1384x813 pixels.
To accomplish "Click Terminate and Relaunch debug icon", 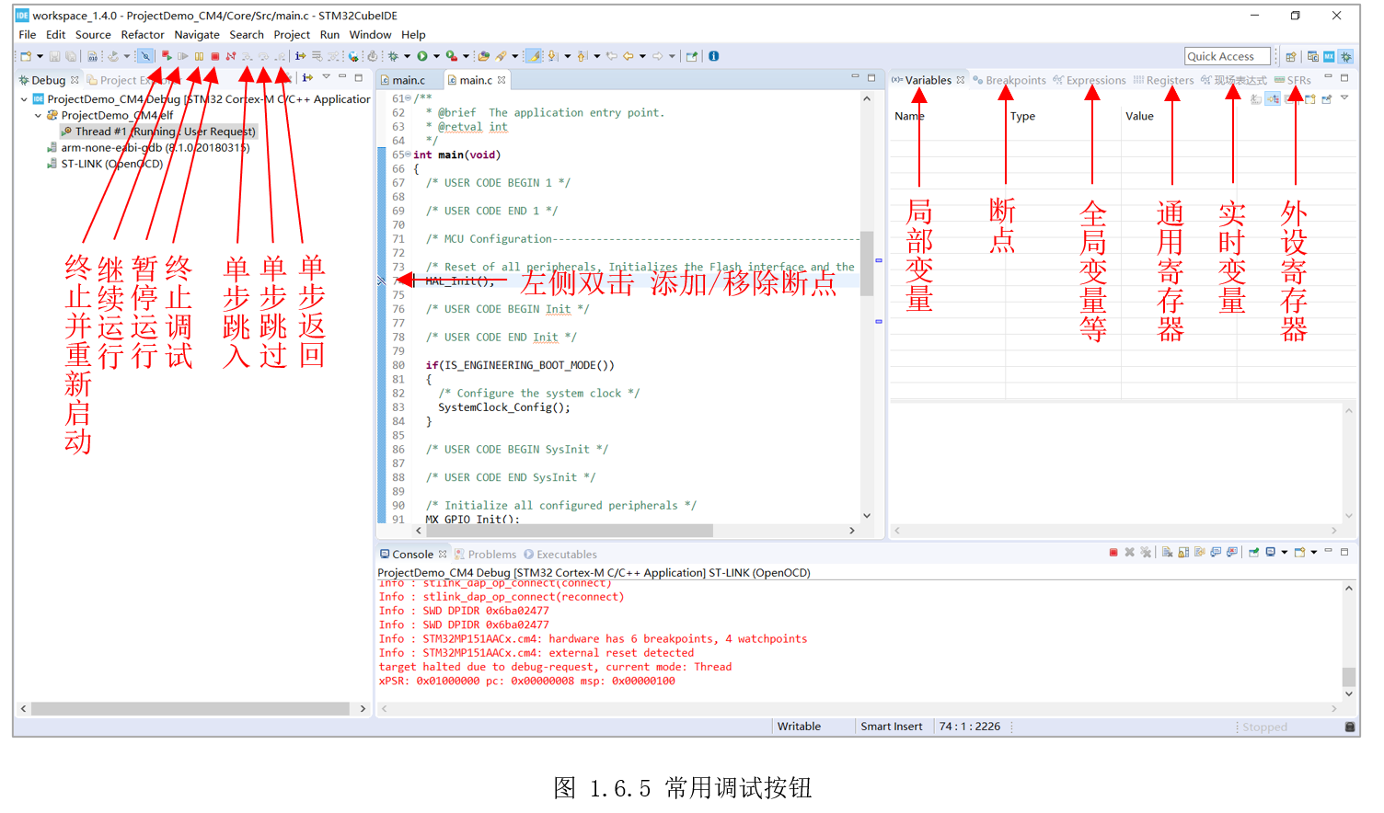I will pos(167,57).
